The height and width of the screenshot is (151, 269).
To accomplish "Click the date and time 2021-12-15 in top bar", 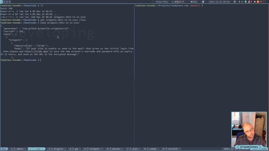I will click(x=219, y=2).
